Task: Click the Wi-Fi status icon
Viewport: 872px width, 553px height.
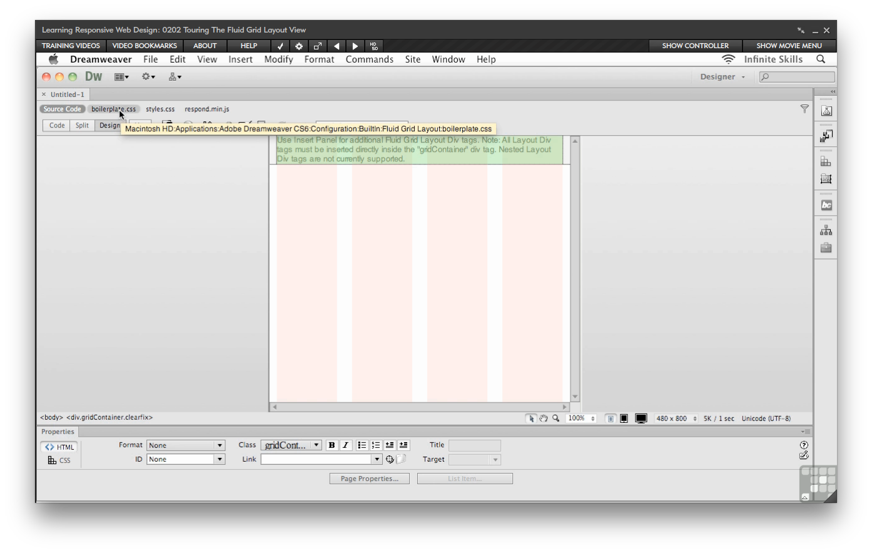Action: click(x=728, y=59)
